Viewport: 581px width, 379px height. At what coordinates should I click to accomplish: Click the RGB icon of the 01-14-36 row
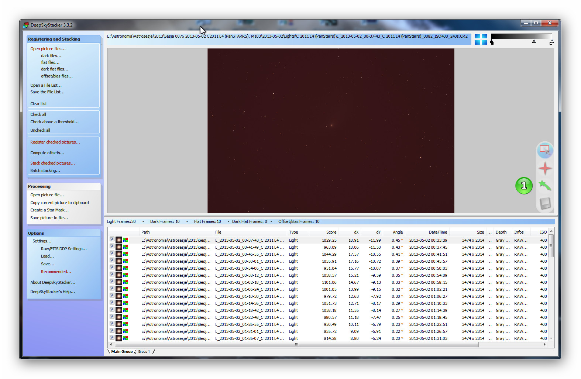(x=126, y=303)
